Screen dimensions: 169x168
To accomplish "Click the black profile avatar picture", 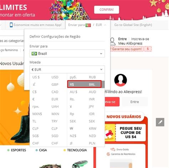I will coord(121,80).
